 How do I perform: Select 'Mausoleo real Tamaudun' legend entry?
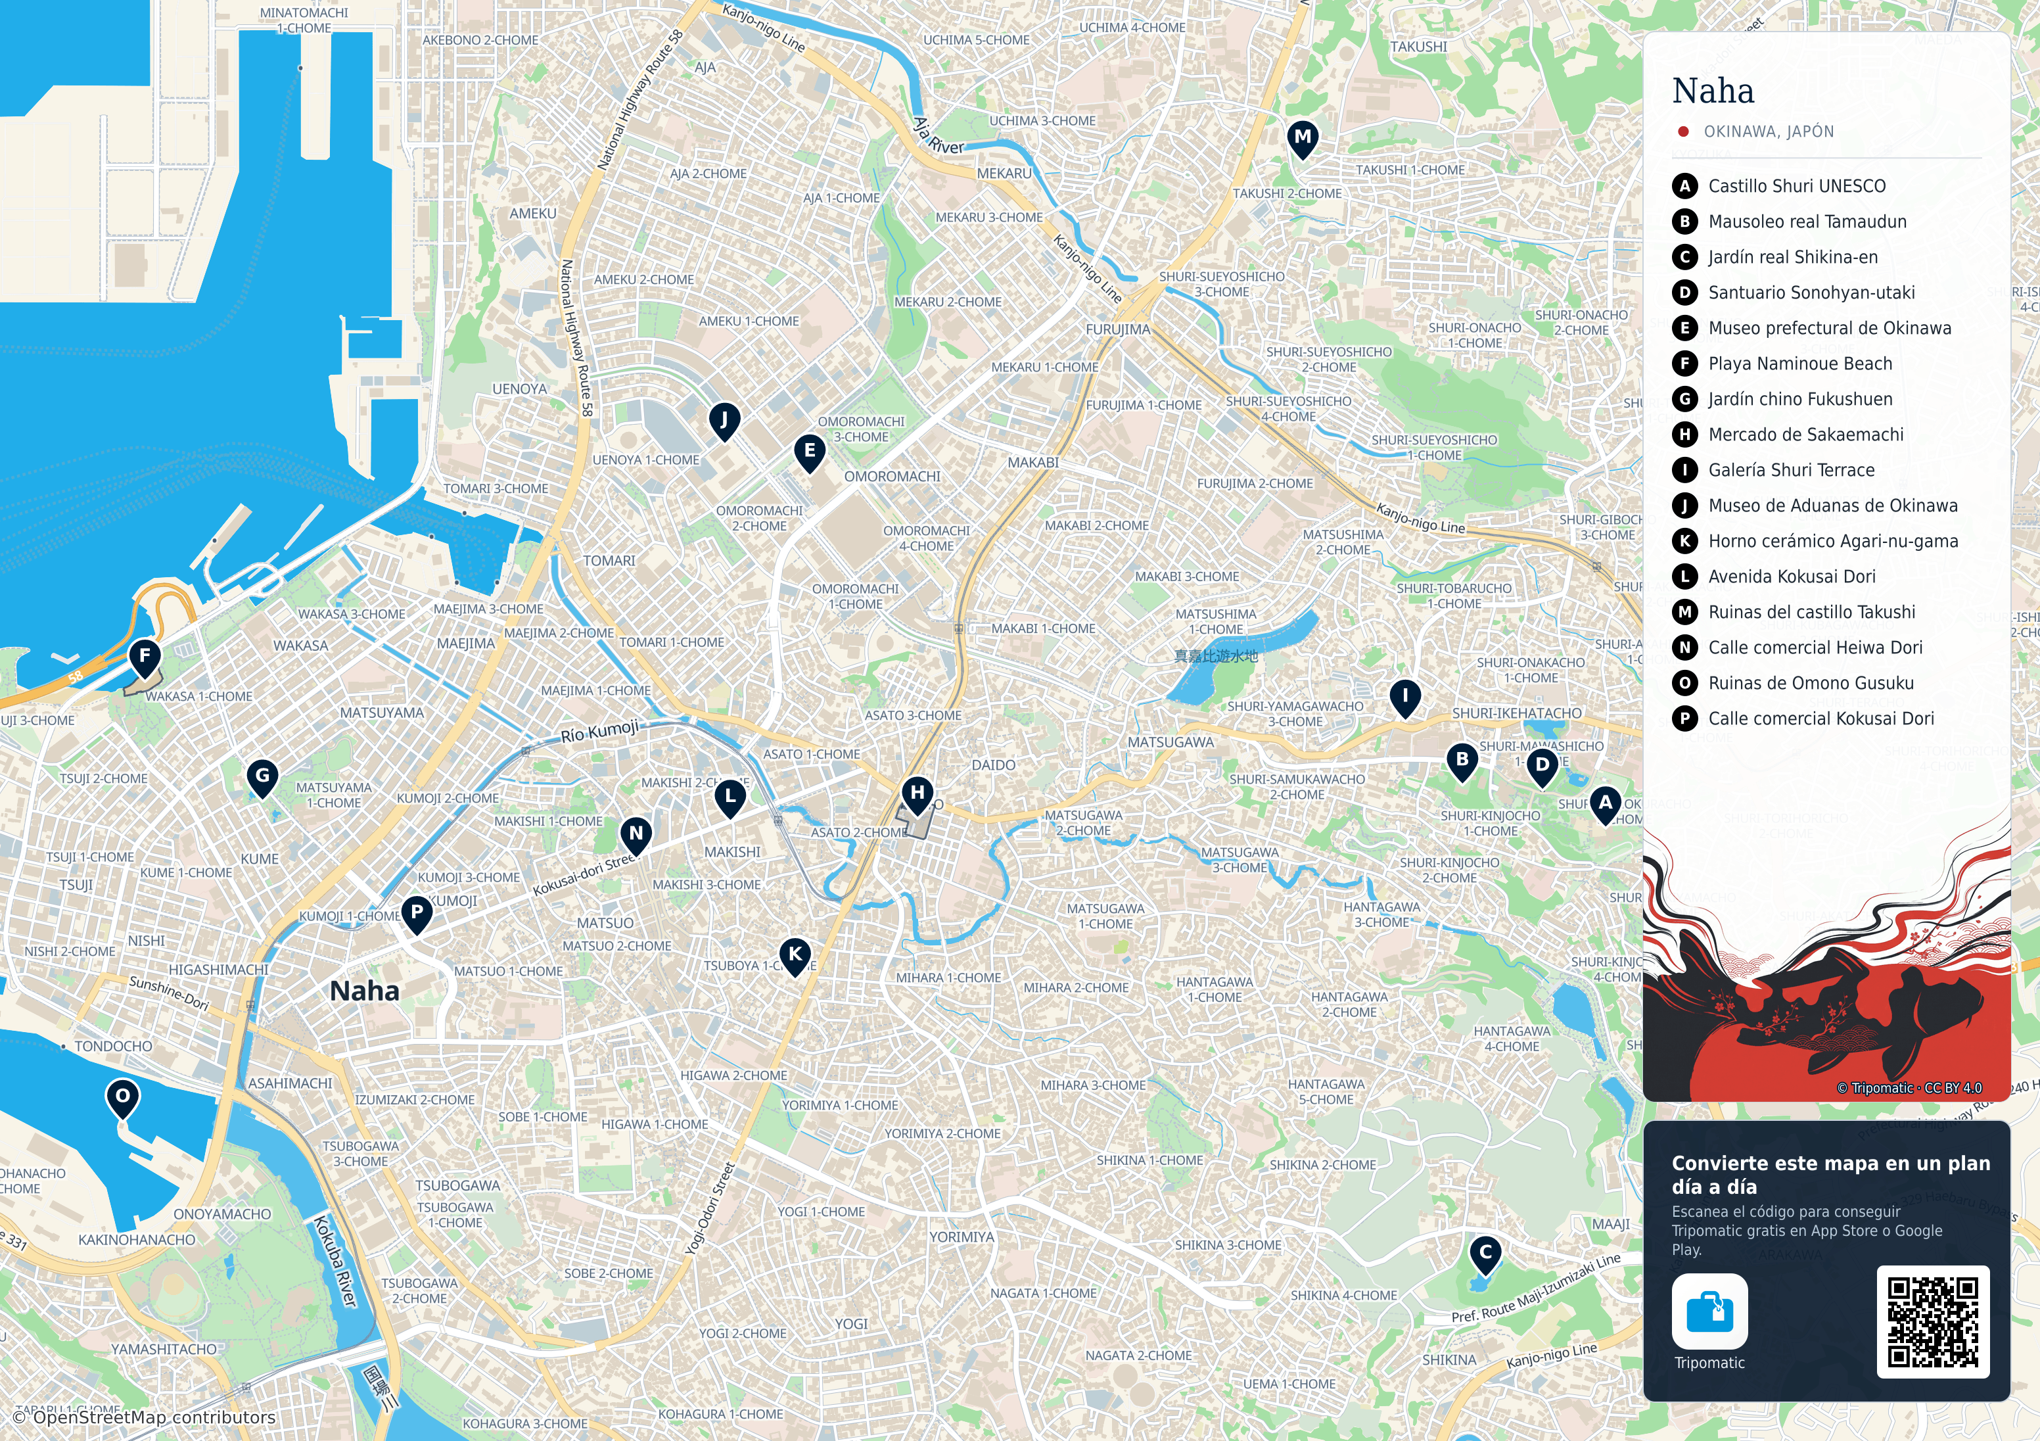[1790, 222]
